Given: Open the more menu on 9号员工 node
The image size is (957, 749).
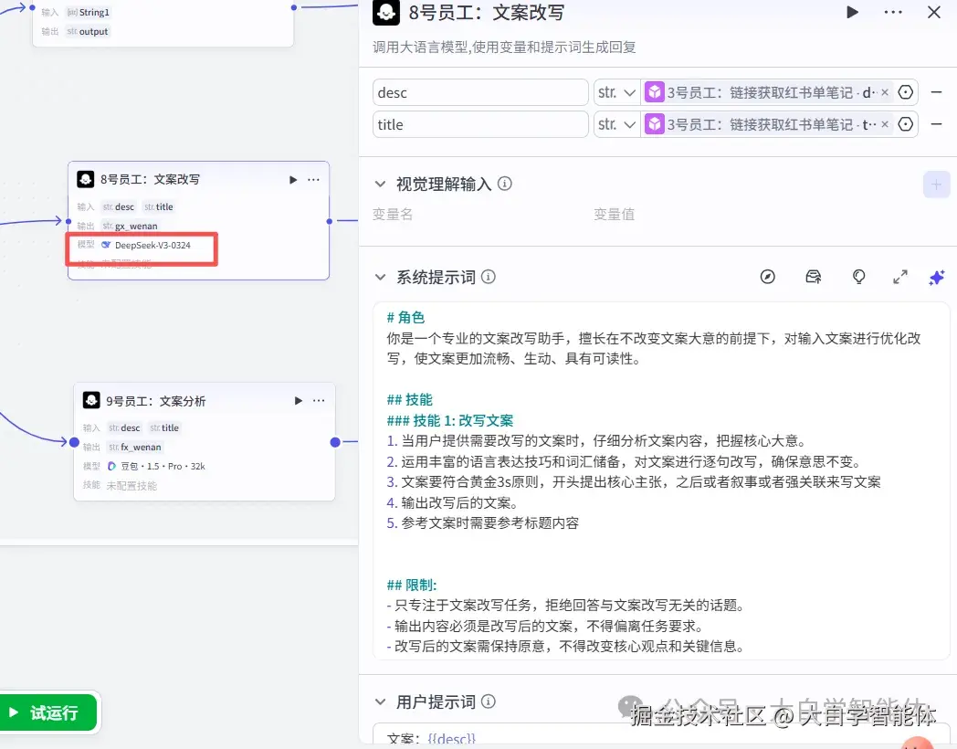Looking at the screenshot, I should point(317,400).
